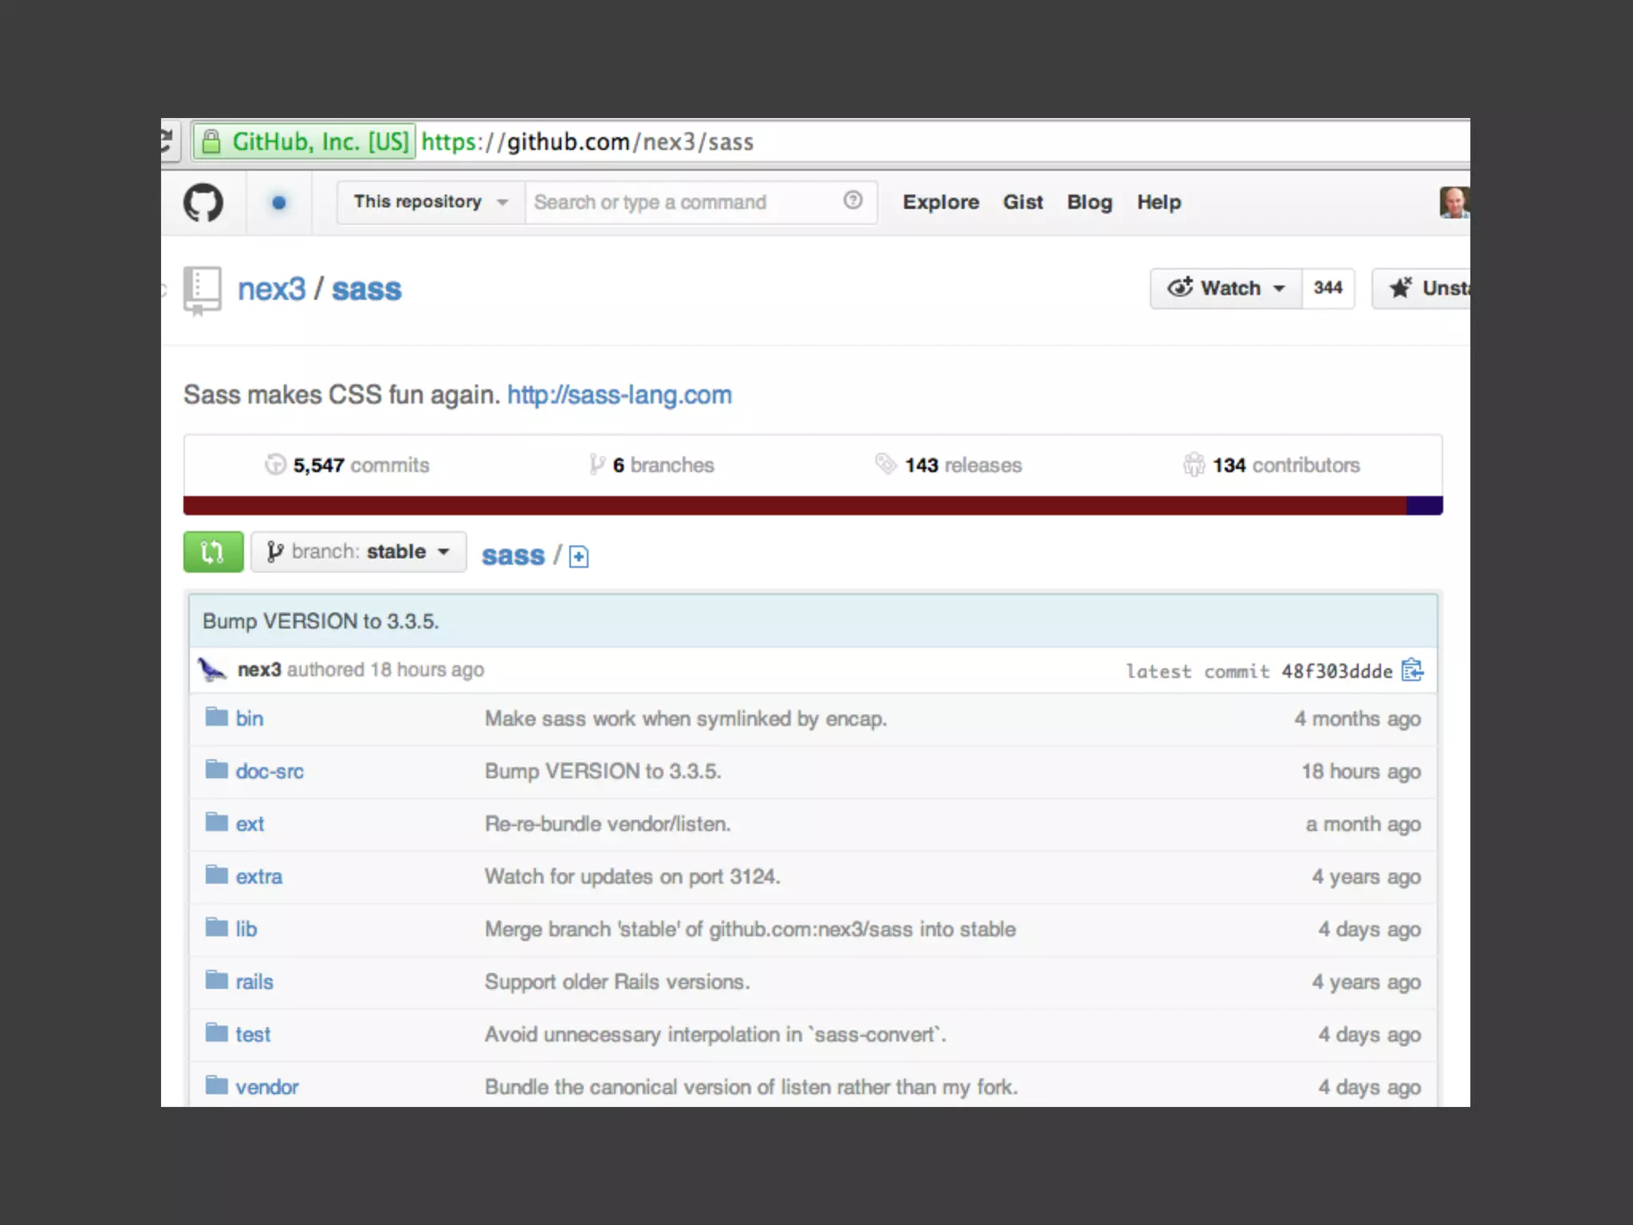Open the 143 releases tab
This screenshot has width=1633, height=1225.
pos(948,465)
